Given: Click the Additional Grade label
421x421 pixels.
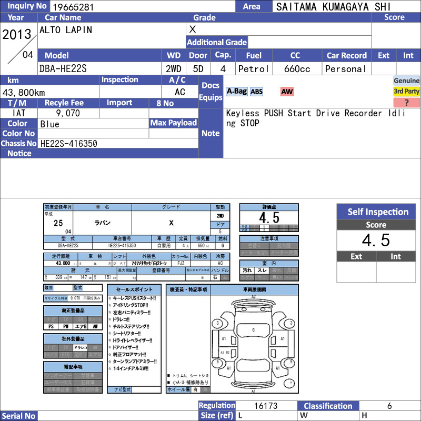Looking at the screenshot, I should coord(217,42).
